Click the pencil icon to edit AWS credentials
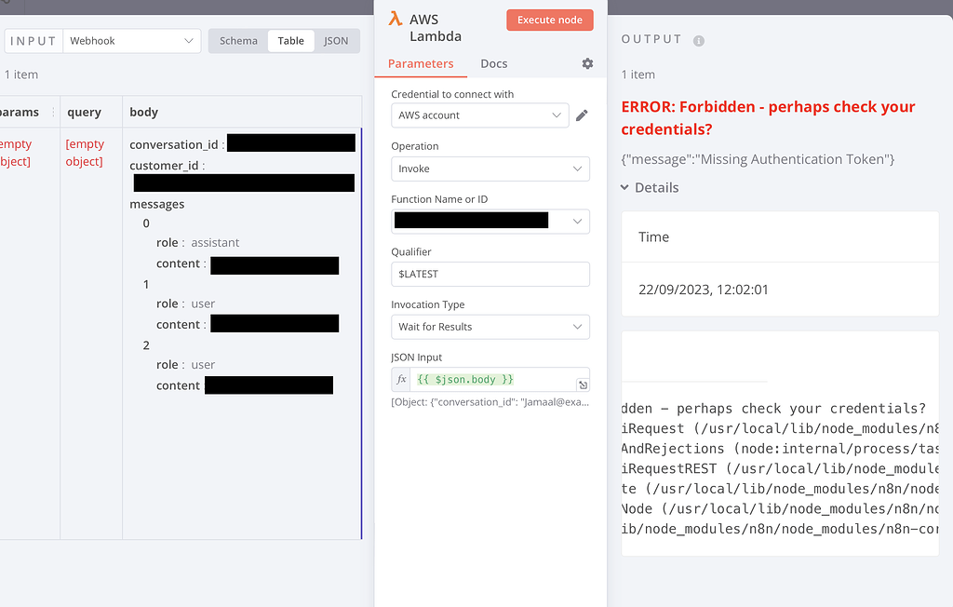953x607 pixels. pos(584,115)
